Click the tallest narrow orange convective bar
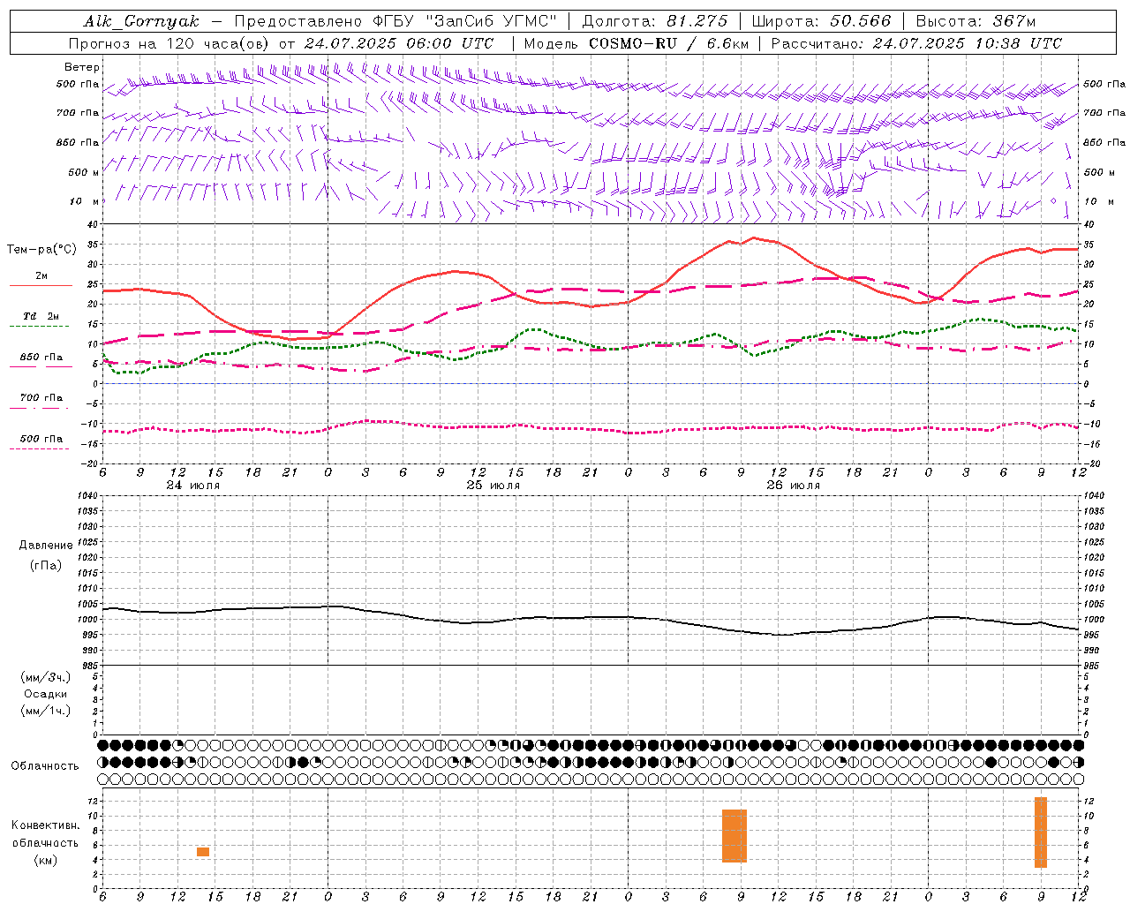 [1041, 832]
